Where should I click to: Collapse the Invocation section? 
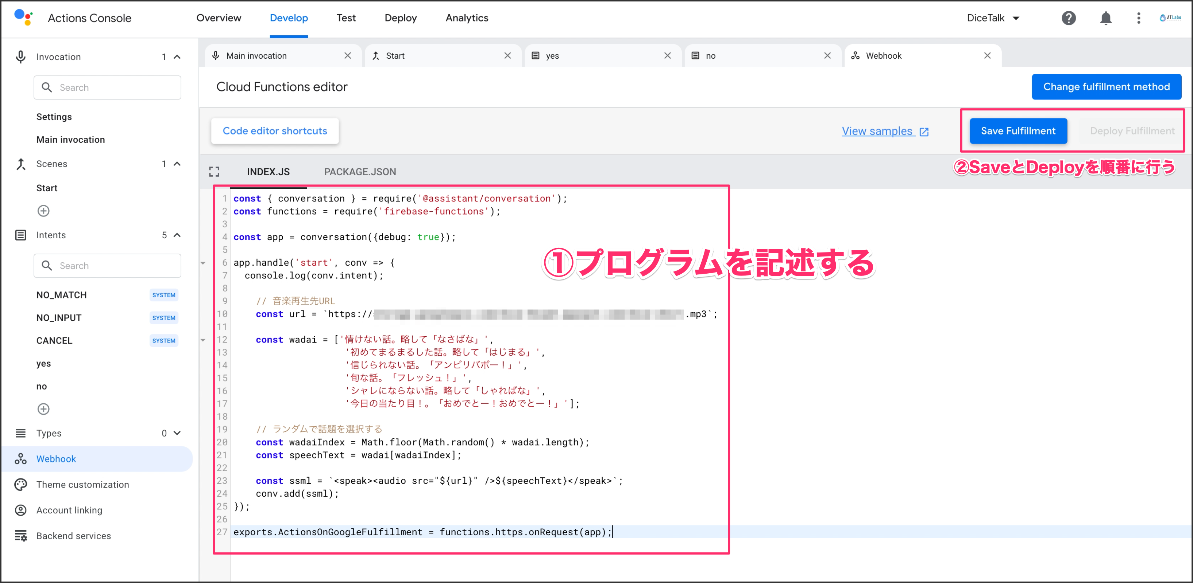[177, 57]
